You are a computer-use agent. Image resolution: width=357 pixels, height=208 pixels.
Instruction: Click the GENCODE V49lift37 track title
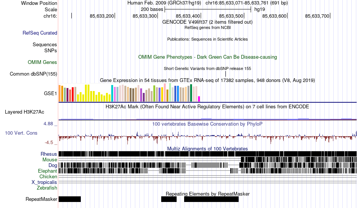[x=207, y=22]
